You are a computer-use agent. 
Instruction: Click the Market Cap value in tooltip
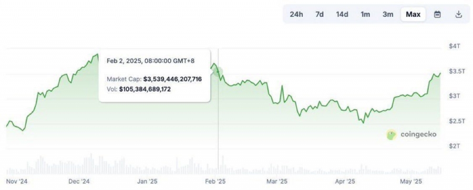tap(172, 79)
